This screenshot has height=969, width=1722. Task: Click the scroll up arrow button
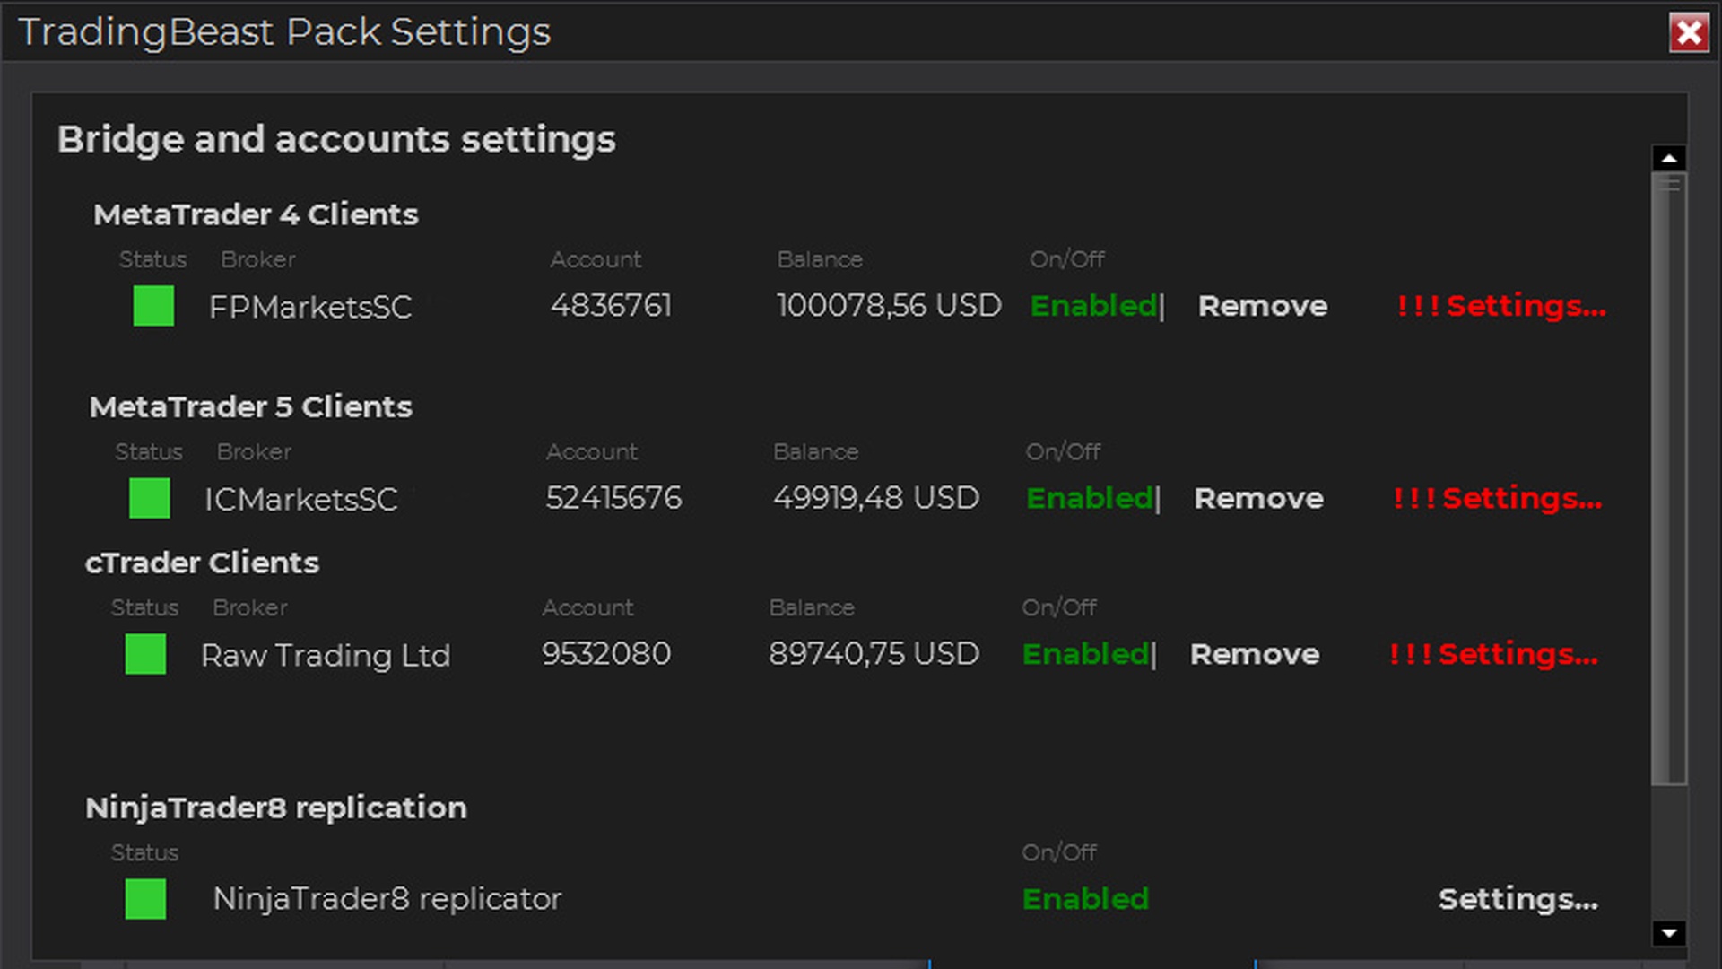[x=1668, y=159]
